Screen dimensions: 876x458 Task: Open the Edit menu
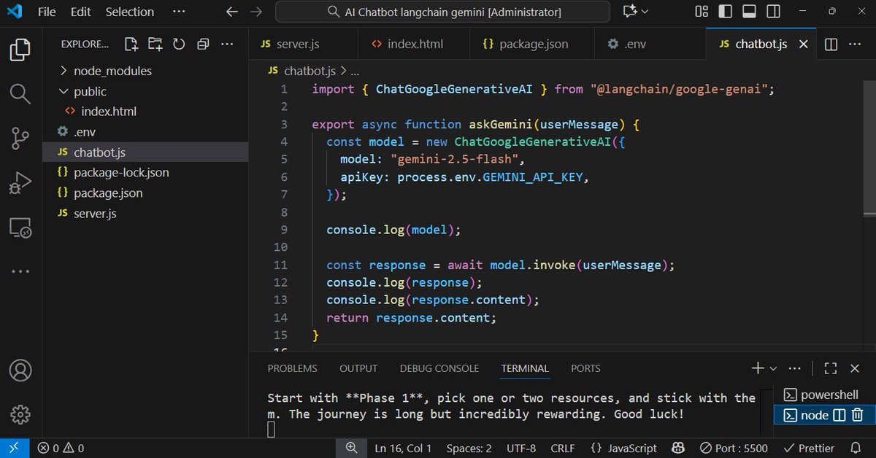pyautogui.click(x=80, y=12)
